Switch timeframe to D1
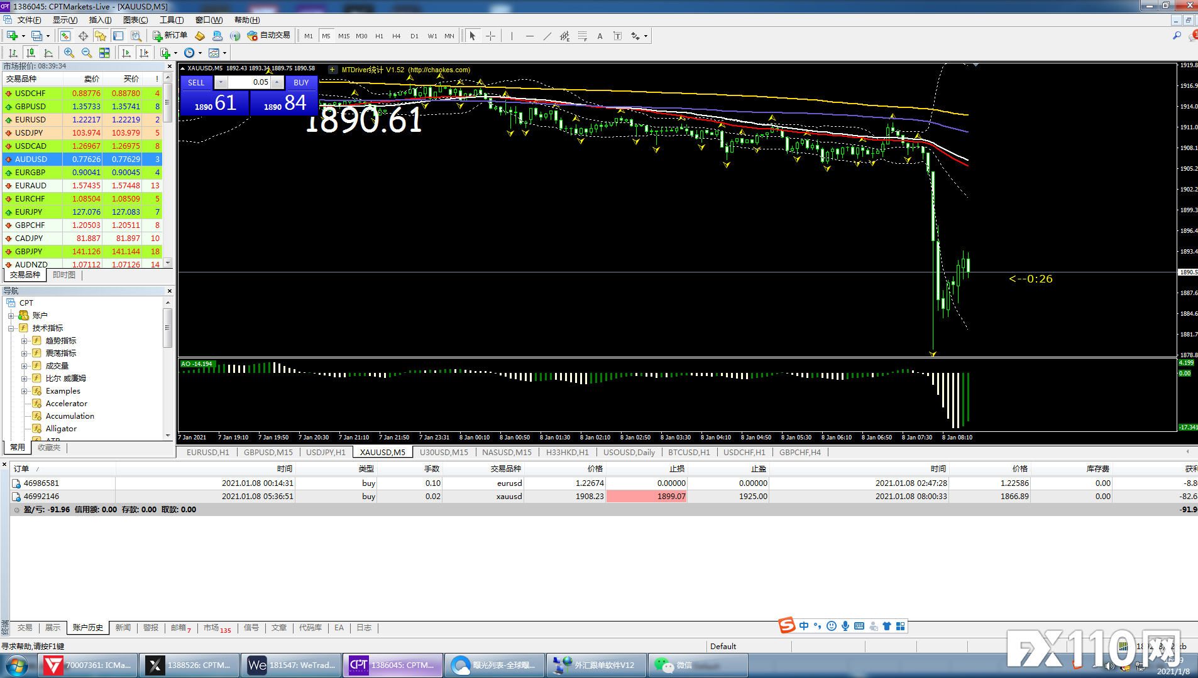This screenshot has width=1198, height=678. point(414,36)
